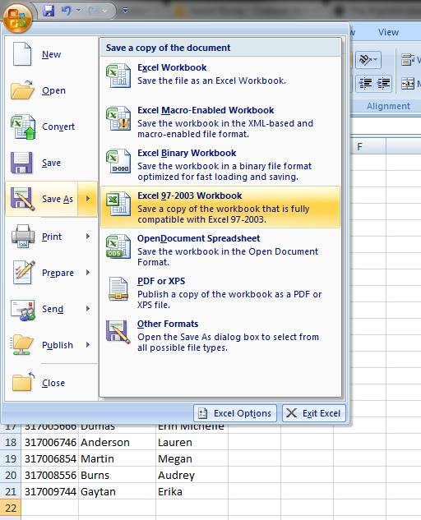Click the Wrap Text icon in ribbon
421x520 pixels.
tap(407, 60)
